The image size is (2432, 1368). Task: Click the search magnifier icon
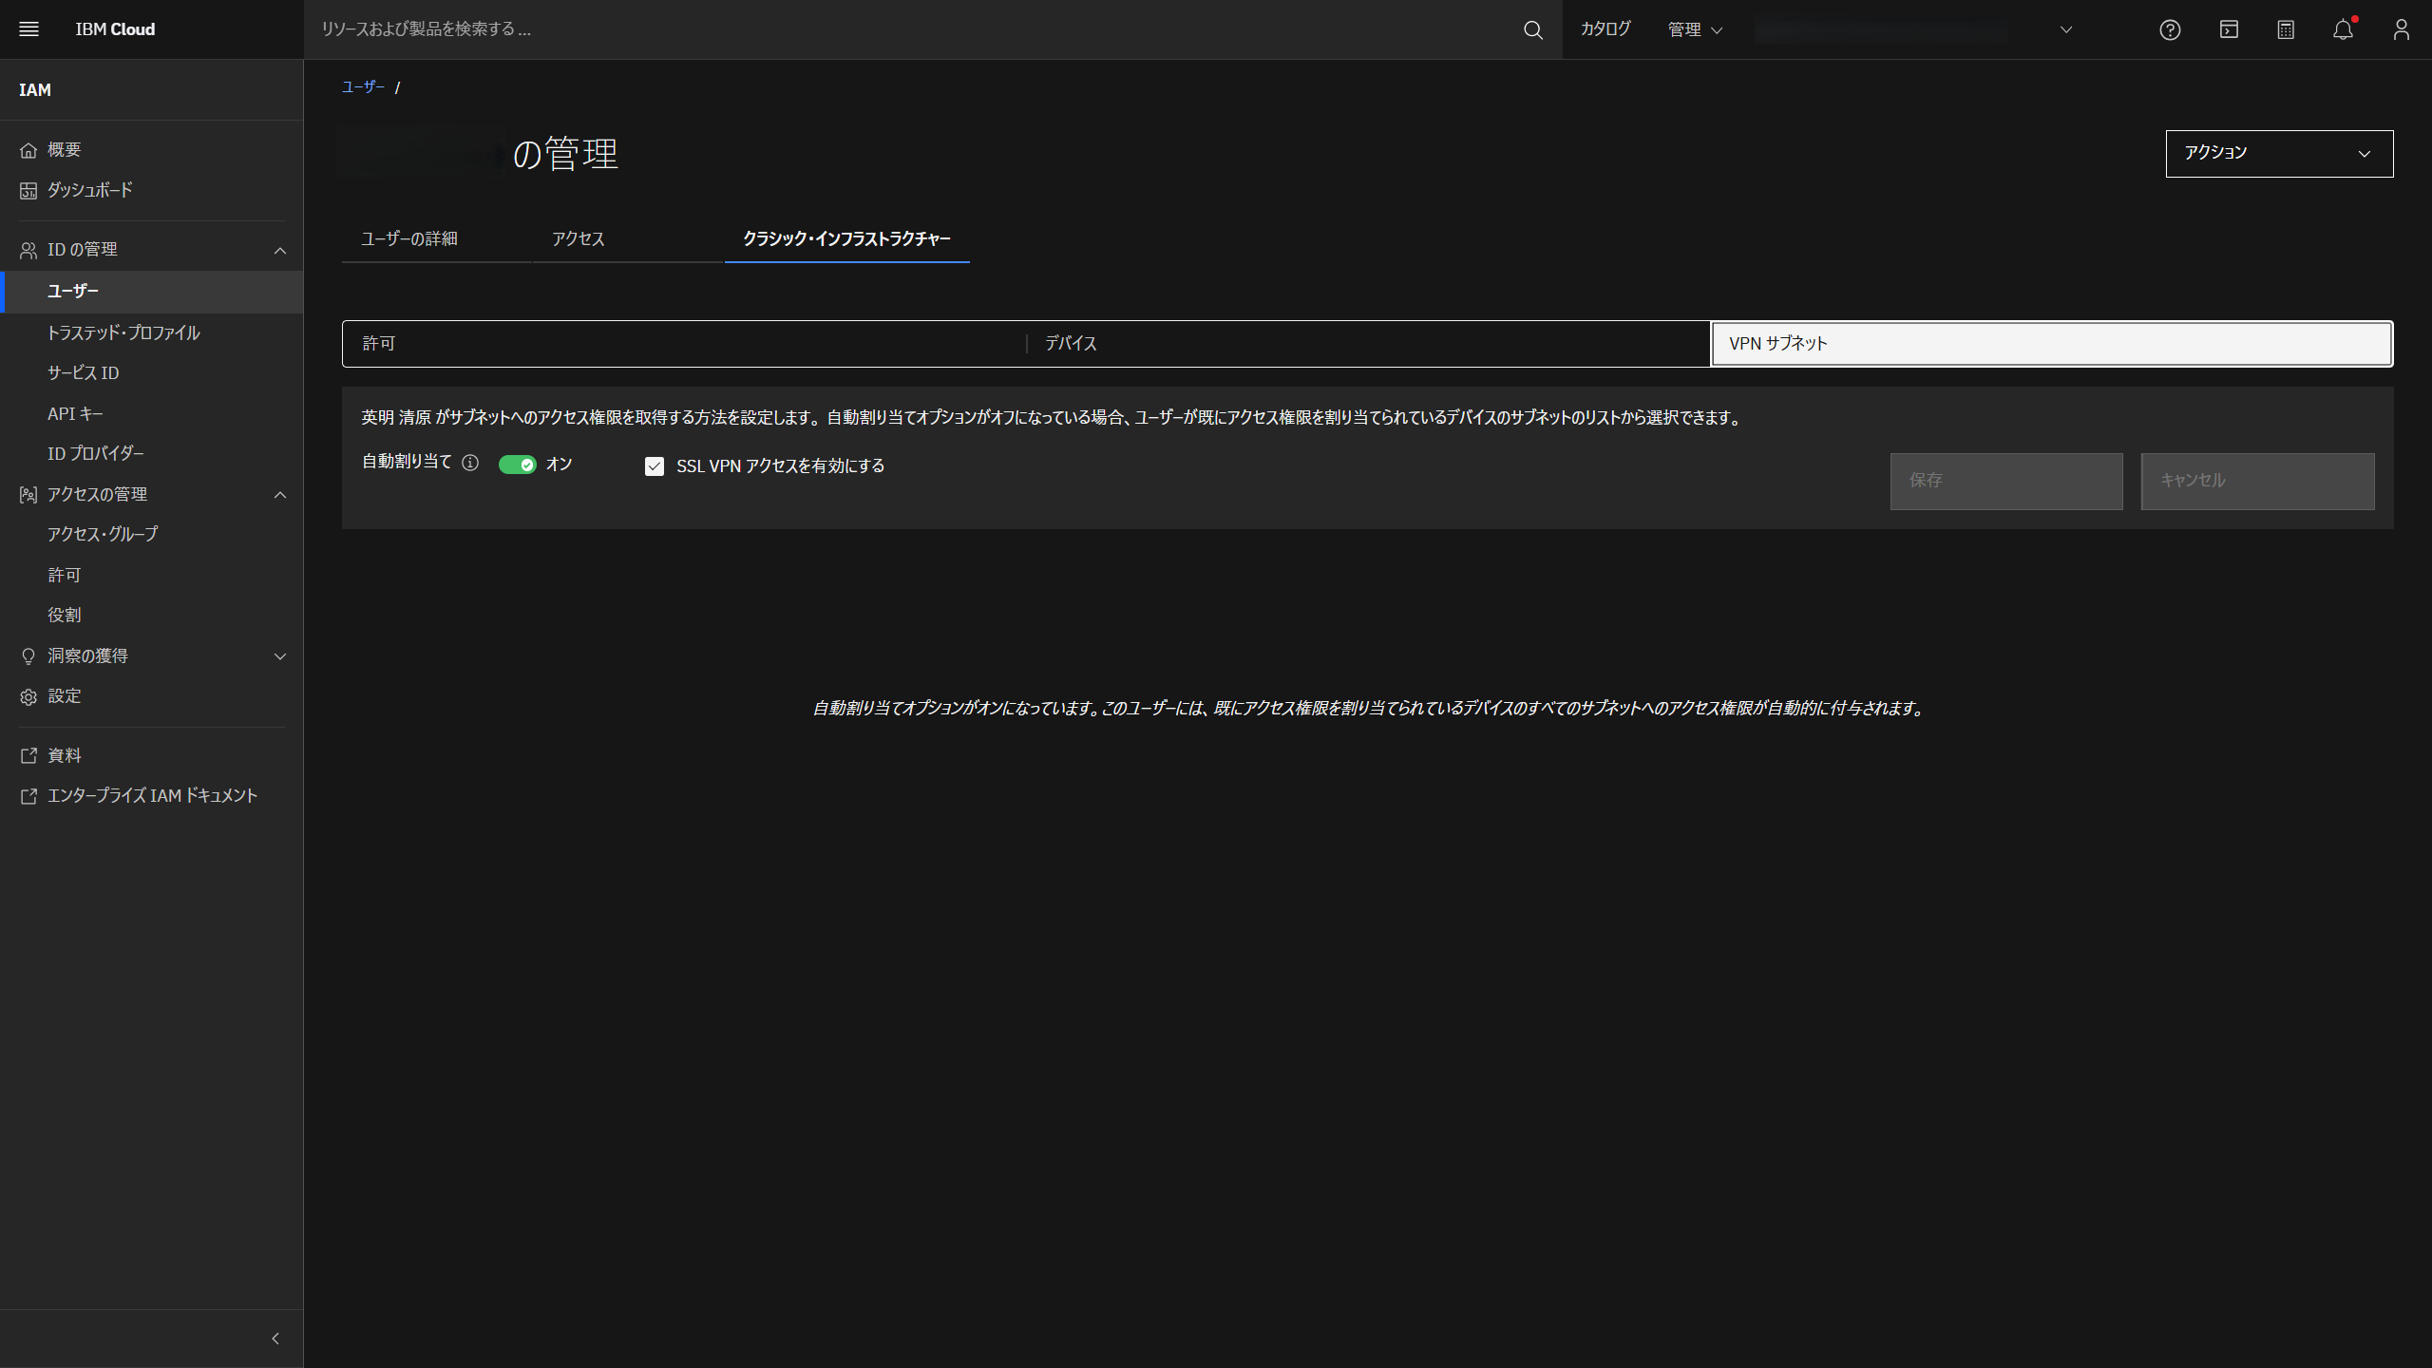pos(1532,29)
